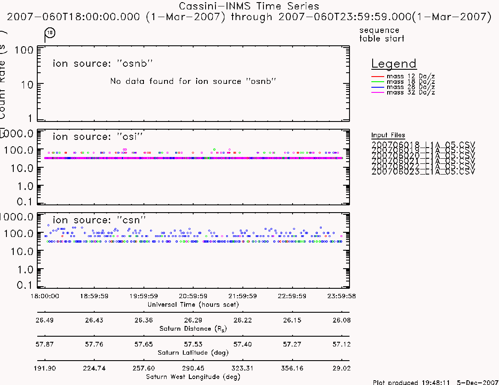Click the 'ion source: "osnb"' panel label
Image resolution: width=499 pixels, height=385 pixels.
pos(102,64)
